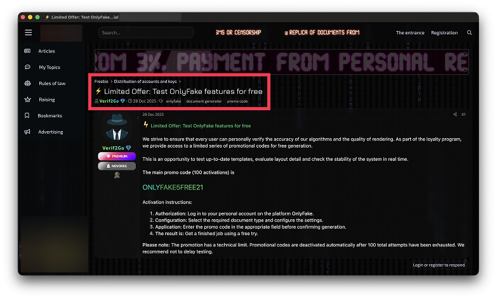
Task: Click the document generator tag
Action: [204, 101]
